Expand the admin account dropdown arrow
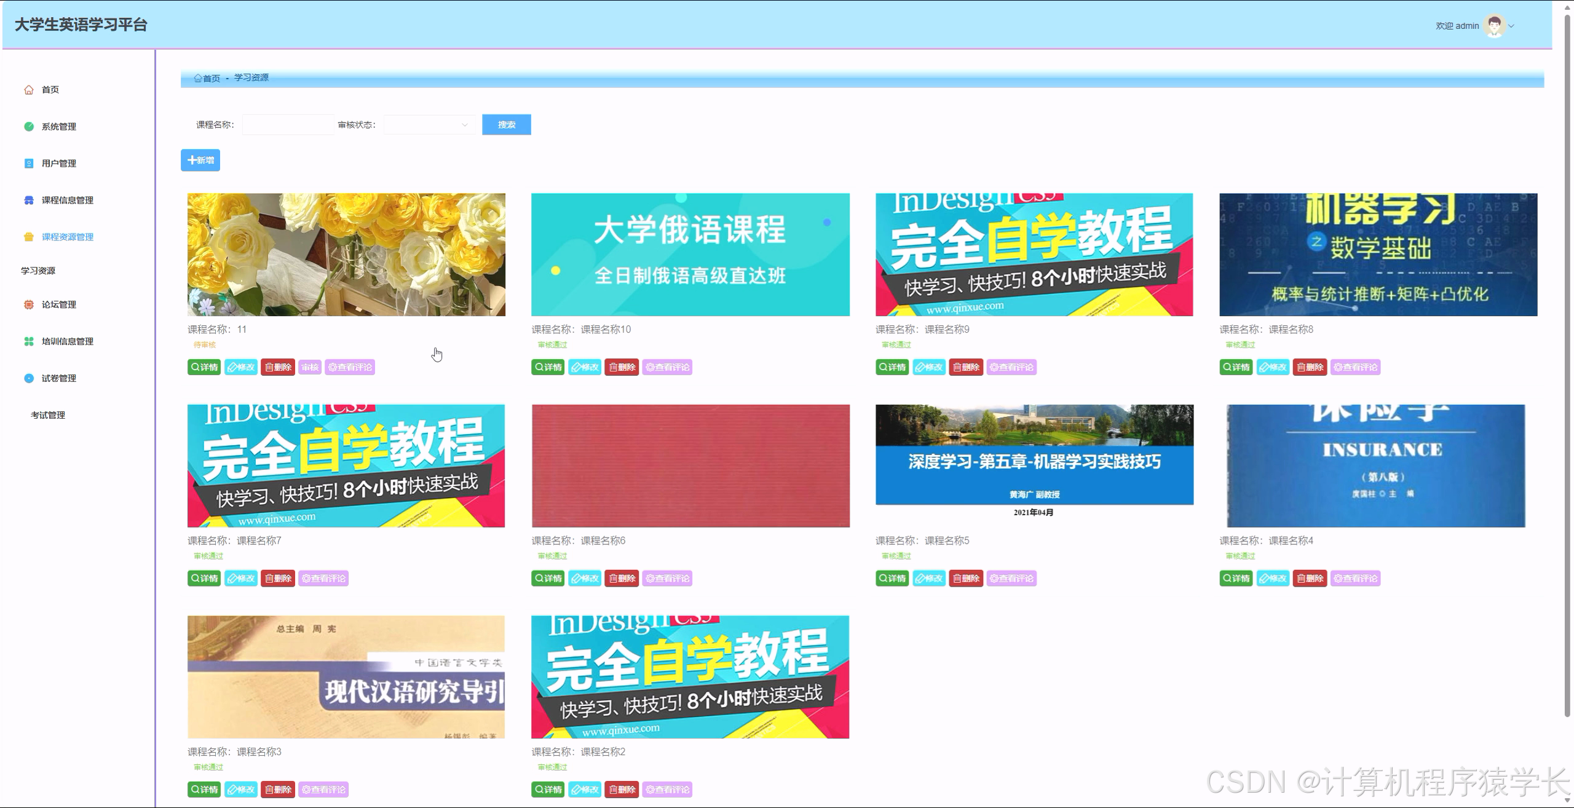This screenshot has width=1574, height=808. (1511, 26)
